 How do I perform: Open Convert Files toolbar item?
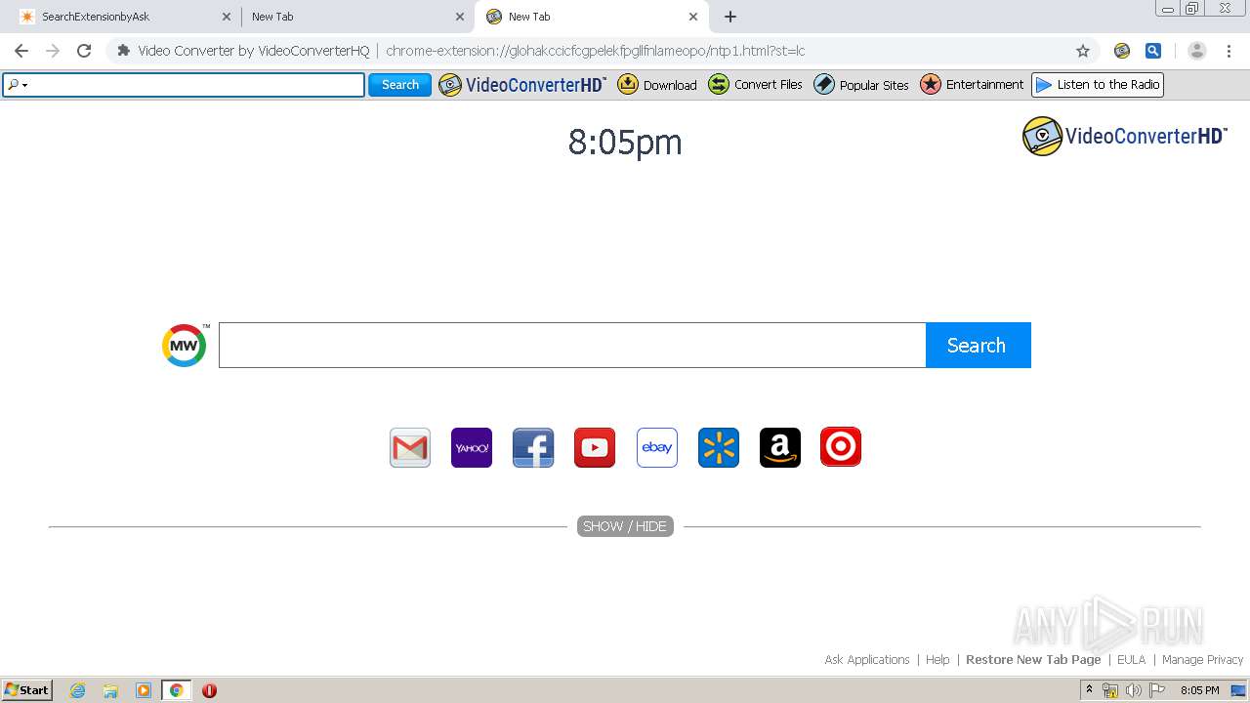tap(755, 85)
